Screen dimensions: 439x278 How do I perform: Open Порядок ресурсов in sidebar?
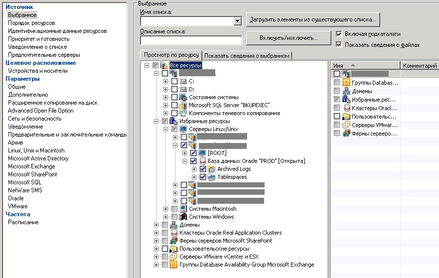point(31,23)
